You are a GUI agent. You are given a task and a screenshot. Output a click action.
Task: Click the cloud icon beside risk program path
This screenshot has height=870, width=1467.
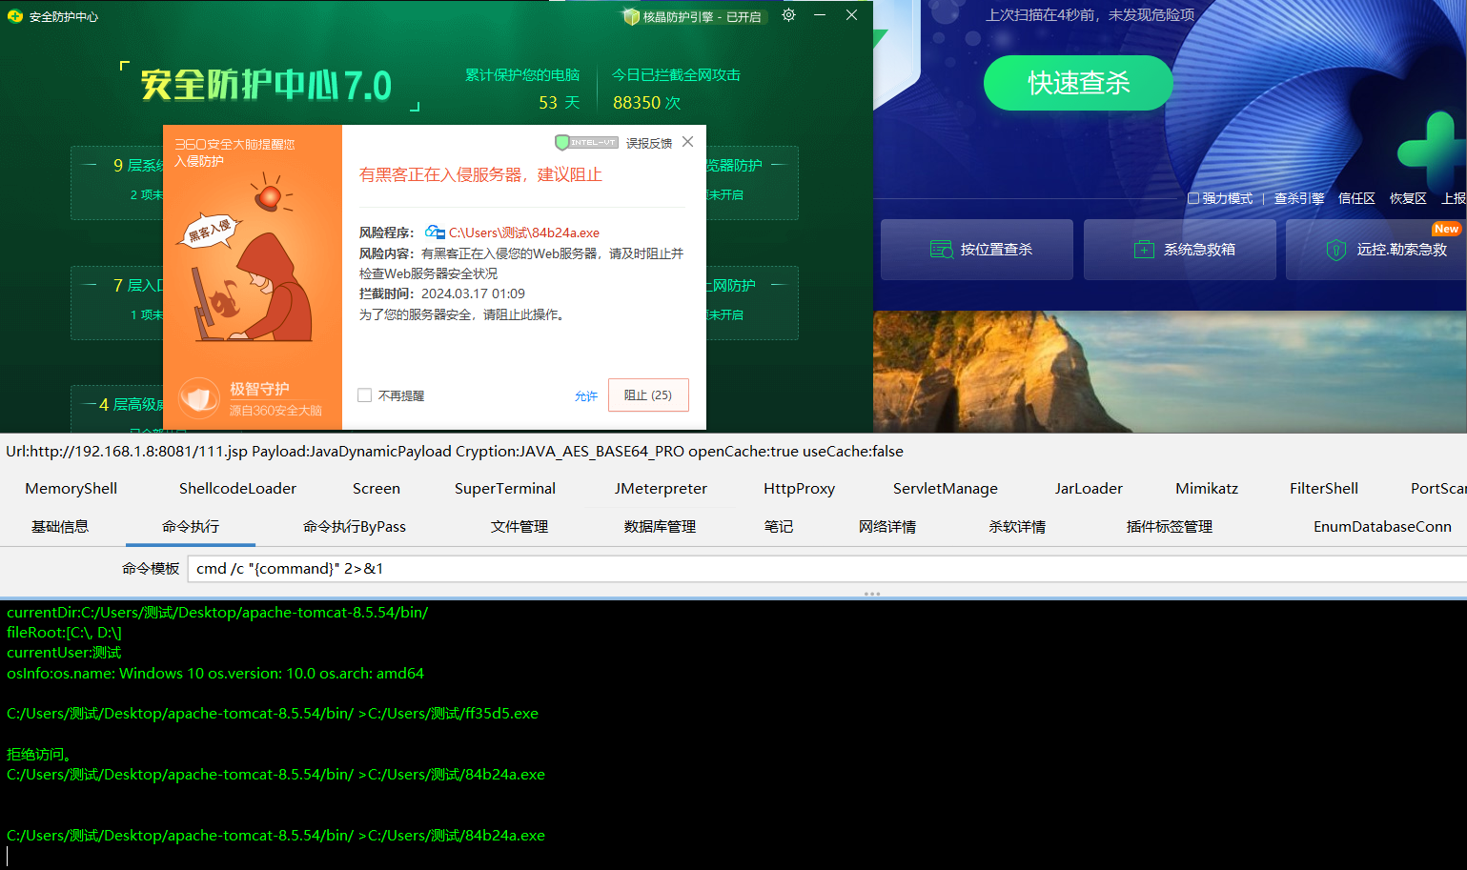pyautogui.click(x=435, y=232)
